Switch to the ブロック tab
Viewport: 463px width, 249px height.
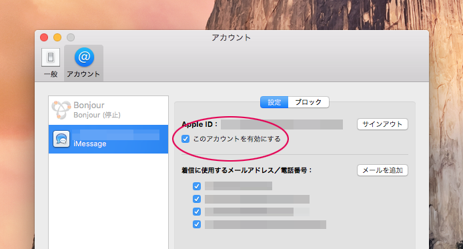(308, 102)
